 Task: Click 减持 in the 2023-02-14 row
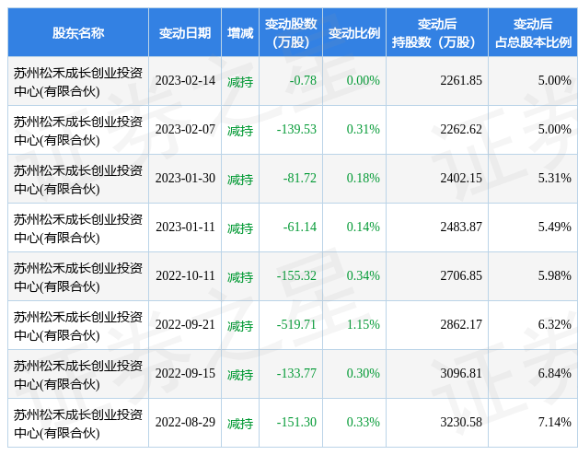pos(240,82)
